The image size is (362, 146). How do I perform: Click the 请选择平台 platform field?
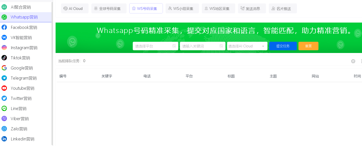156,46
